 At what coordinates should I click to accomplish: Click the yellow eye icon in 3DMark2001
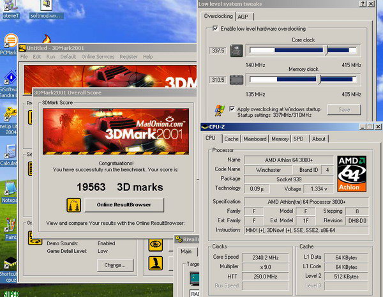click(x=156, y=244)
